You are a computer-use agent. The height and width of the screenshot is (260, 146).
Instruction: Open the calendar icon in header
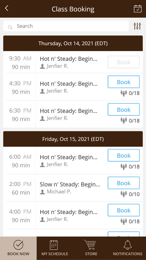tap(137, 9)
